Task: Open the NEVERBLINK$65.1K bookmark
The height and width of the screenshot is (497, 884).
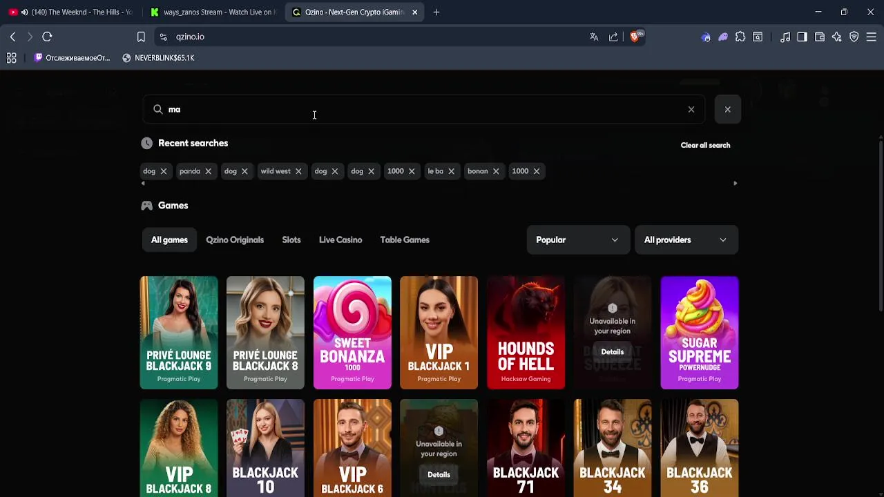Action: point(158,58)
